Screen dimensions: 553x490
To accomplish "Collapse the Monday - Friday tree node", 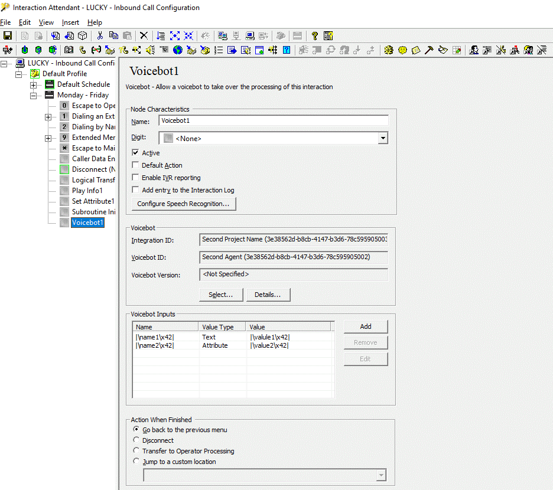I will [x=33, y=95].
